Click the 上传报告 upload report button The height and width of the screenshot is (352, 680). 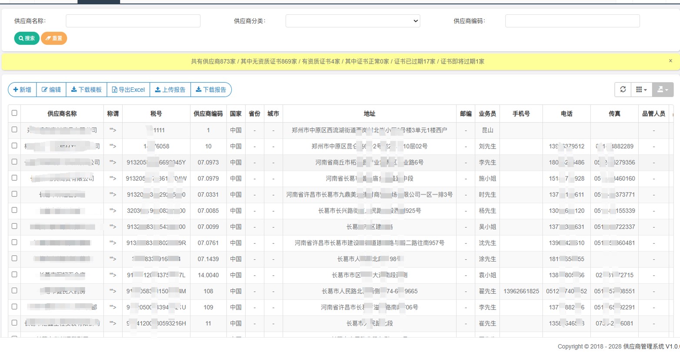[x=170, y=90]
